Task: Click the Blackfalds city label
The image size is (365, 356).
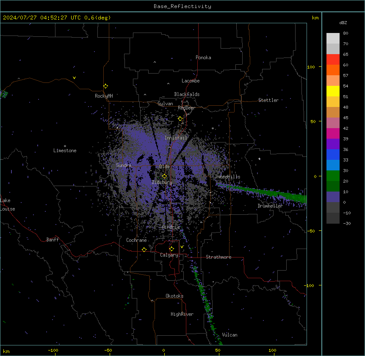Action: pyautogui.click(x=187, y=94)
